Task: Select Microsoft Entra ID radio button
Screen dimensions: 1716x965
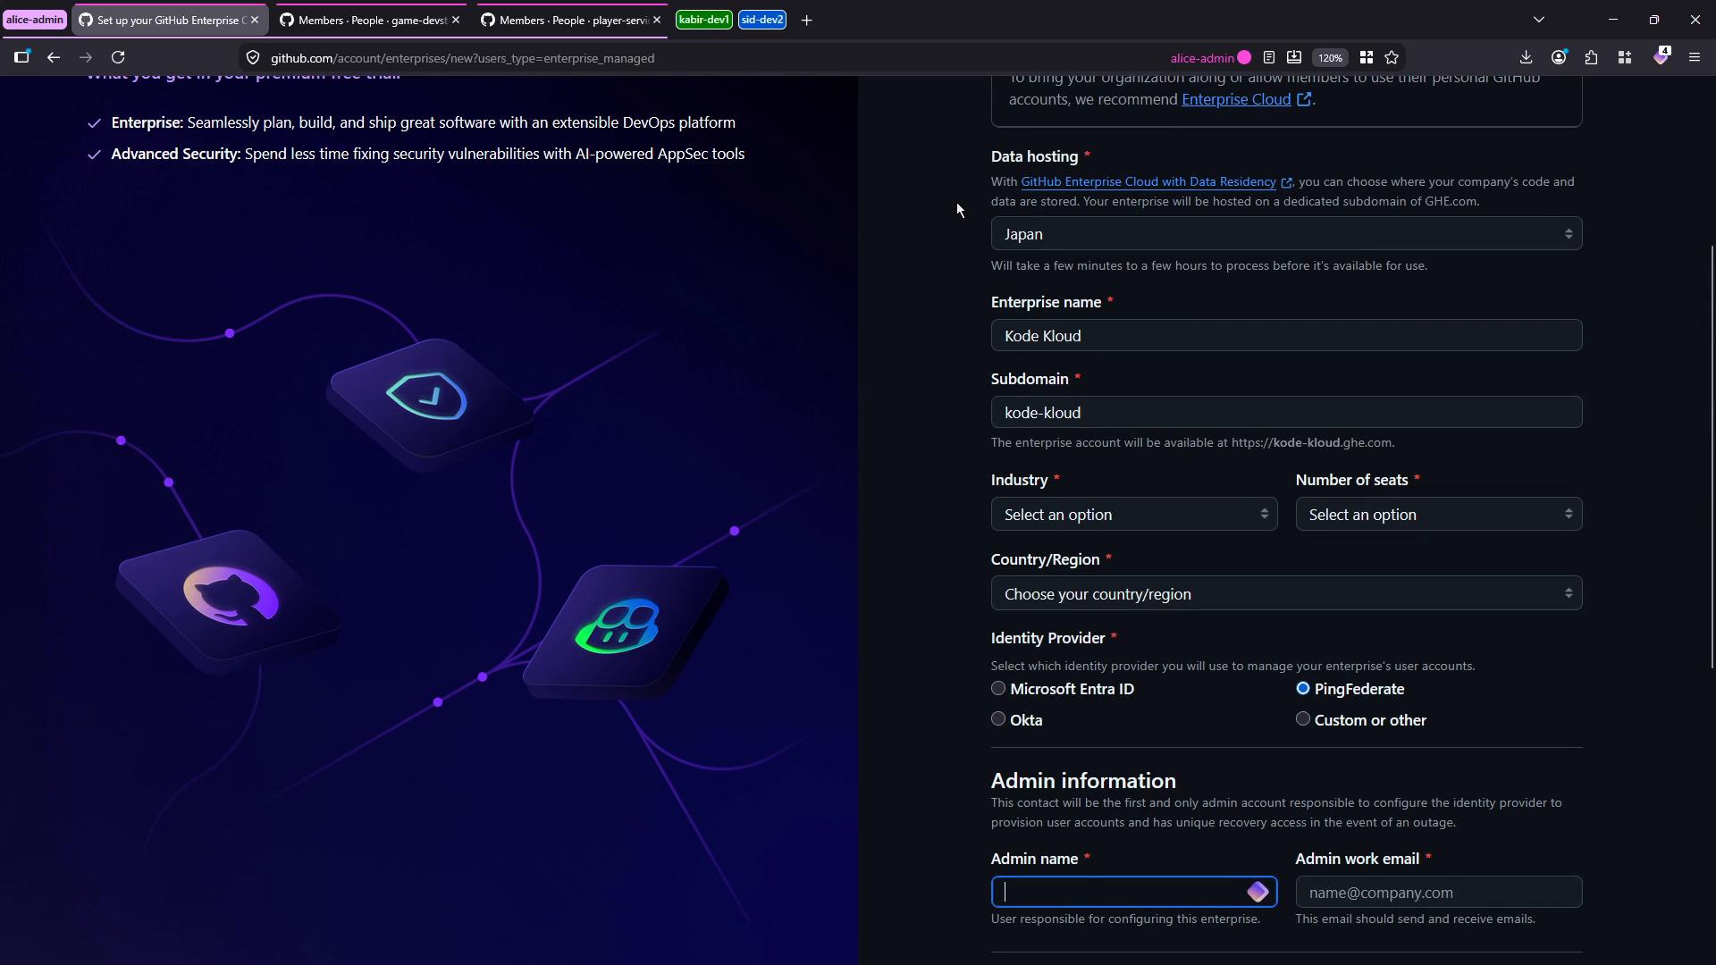Action: 998,688
